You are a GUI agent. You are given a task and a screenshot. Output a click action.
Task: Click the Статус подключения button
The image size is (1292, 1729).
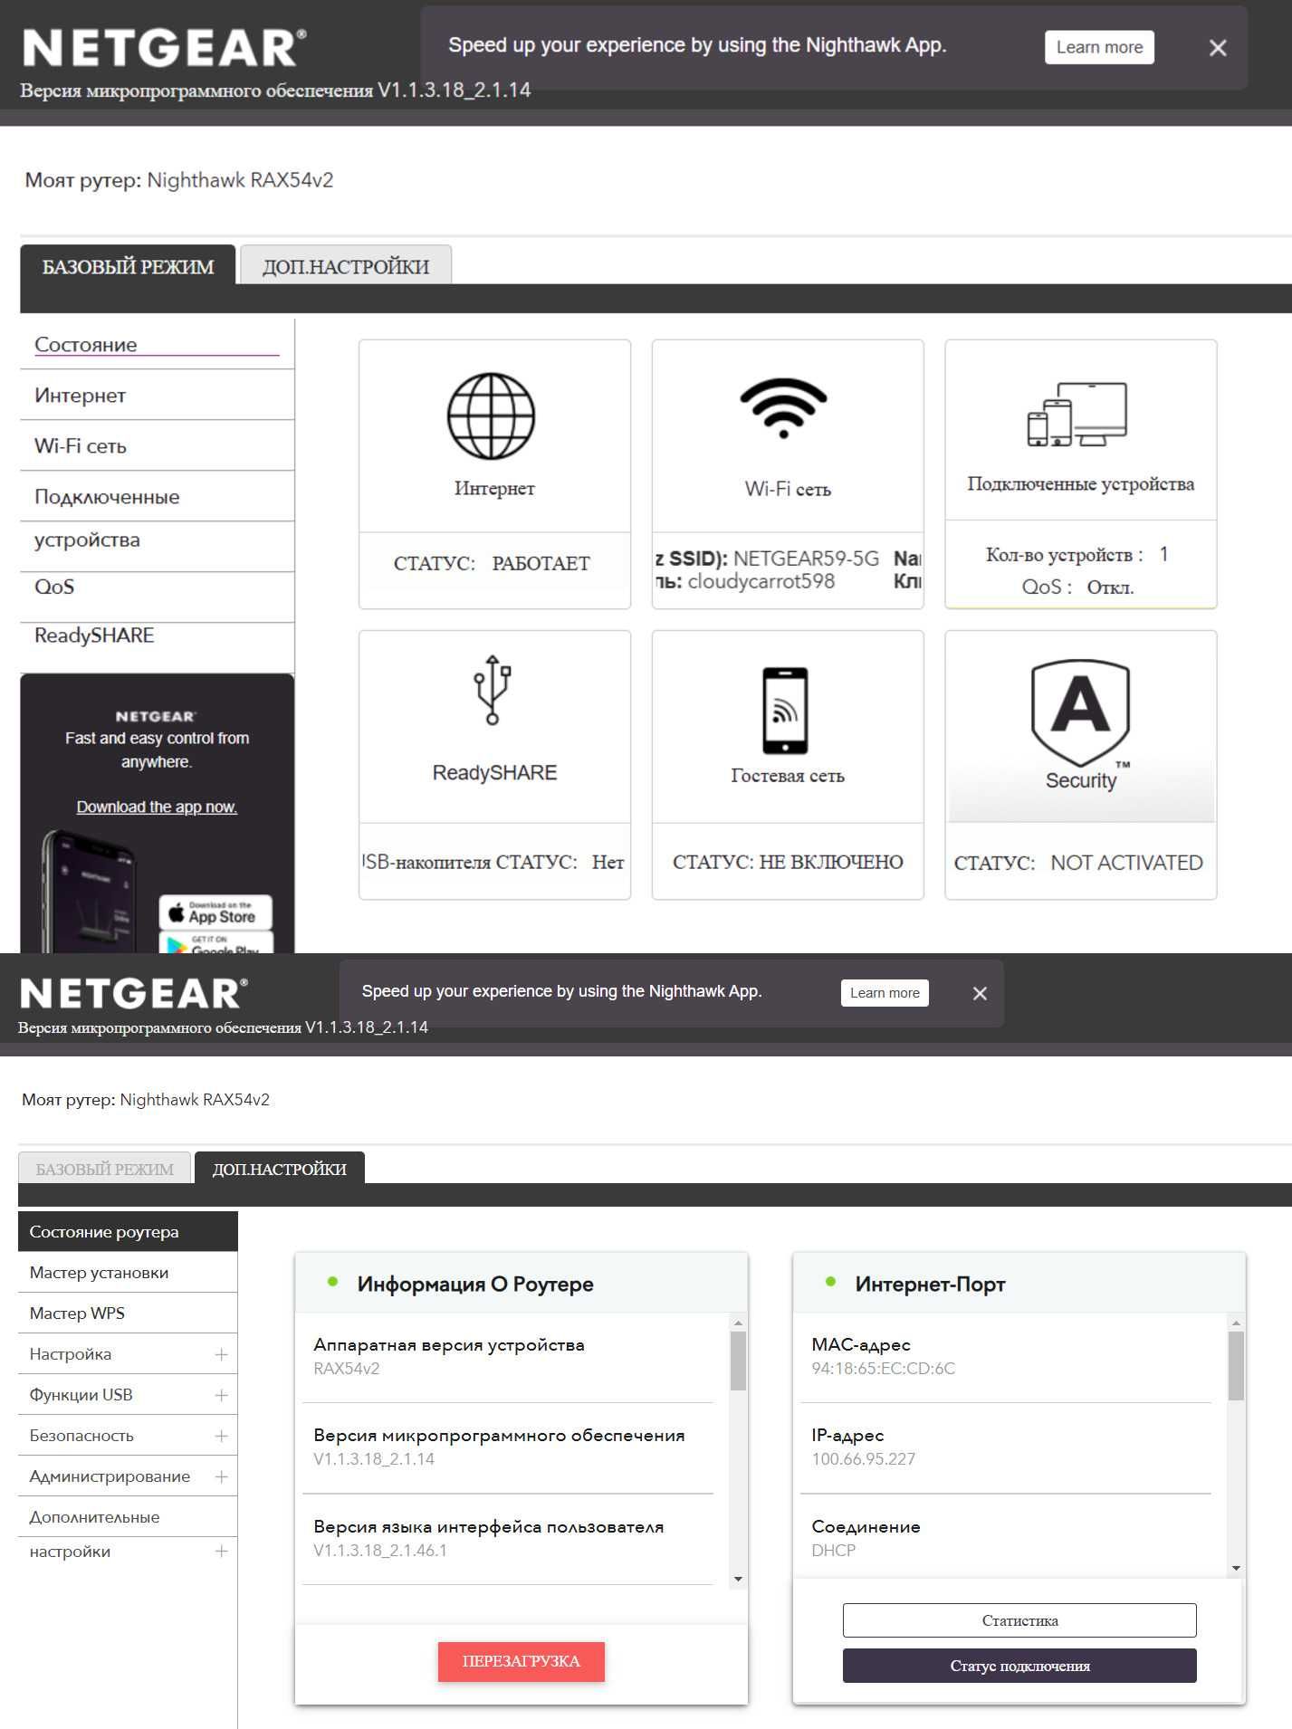point(1019,1666)
